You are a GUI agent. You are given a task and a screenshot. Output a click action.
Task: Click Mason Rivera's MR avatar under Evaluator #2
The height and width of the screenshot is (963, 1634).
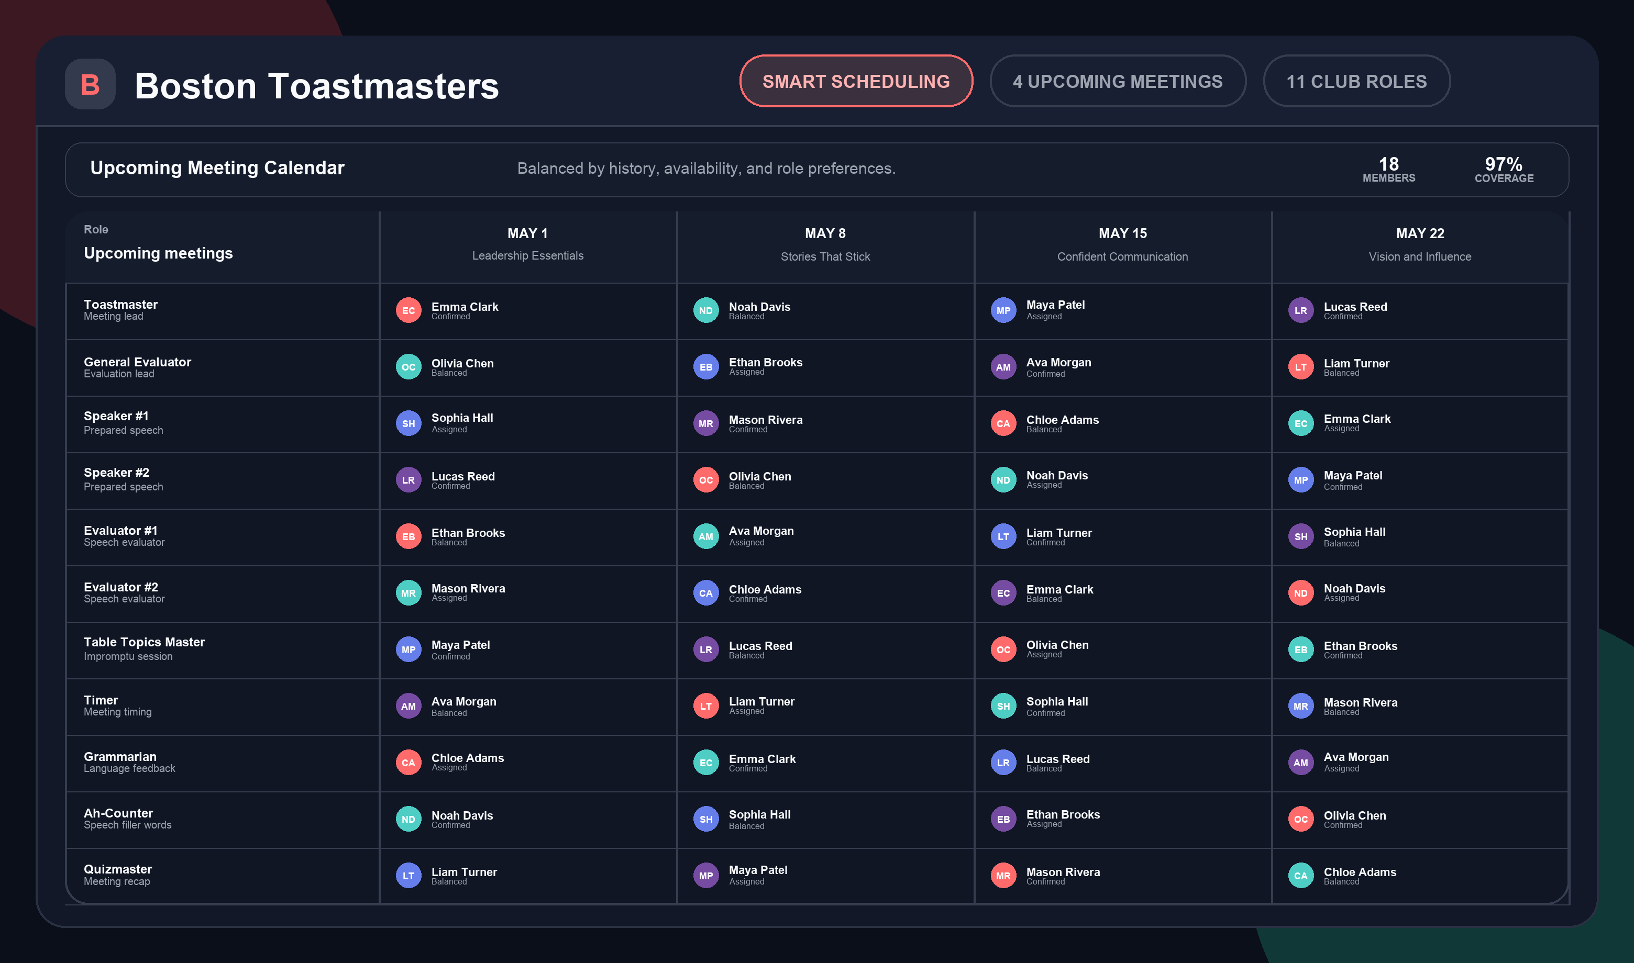(408, 592)
